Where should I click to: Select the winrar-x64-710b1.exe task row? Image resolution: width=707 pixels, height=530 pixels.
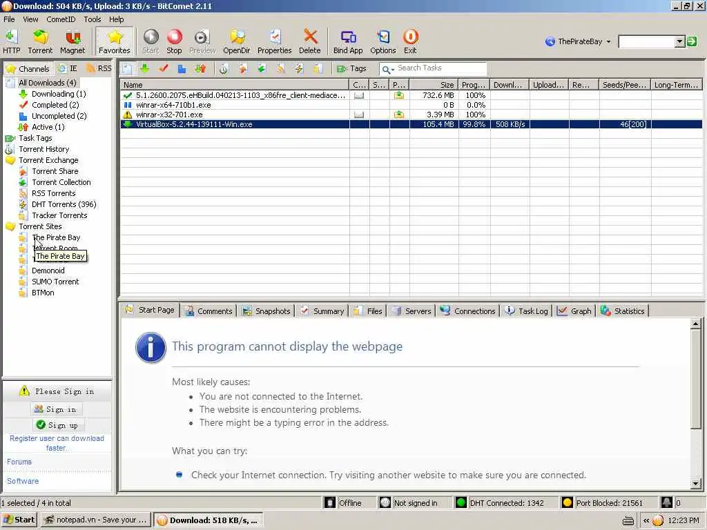pyautogui.click(x=411, y=105)
